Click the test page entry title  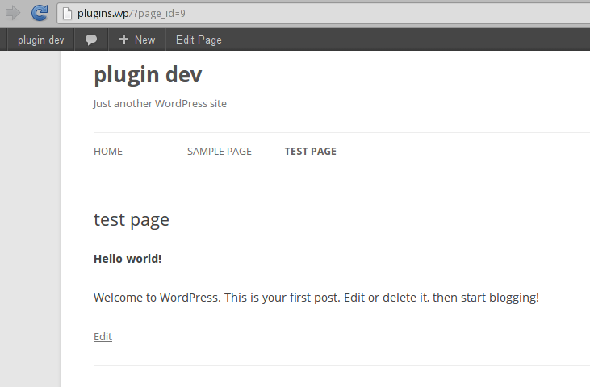pyautogui.click(x=132, y=220)
